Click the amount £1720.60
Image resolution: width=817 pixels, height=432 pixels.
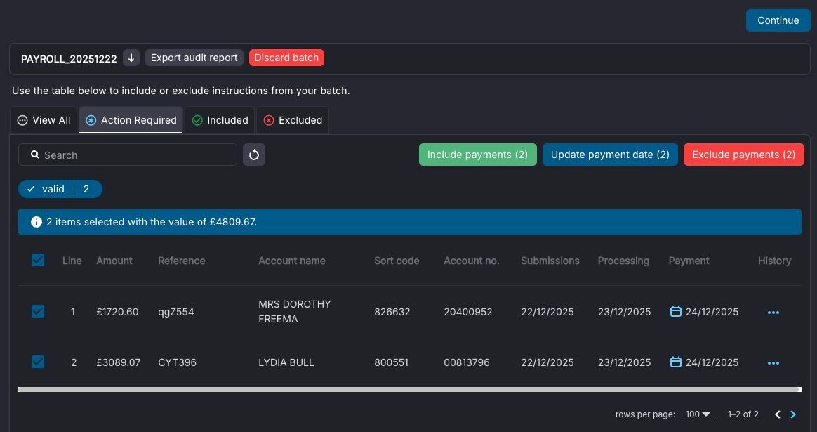pyautogui.click(x=117, y=312)
